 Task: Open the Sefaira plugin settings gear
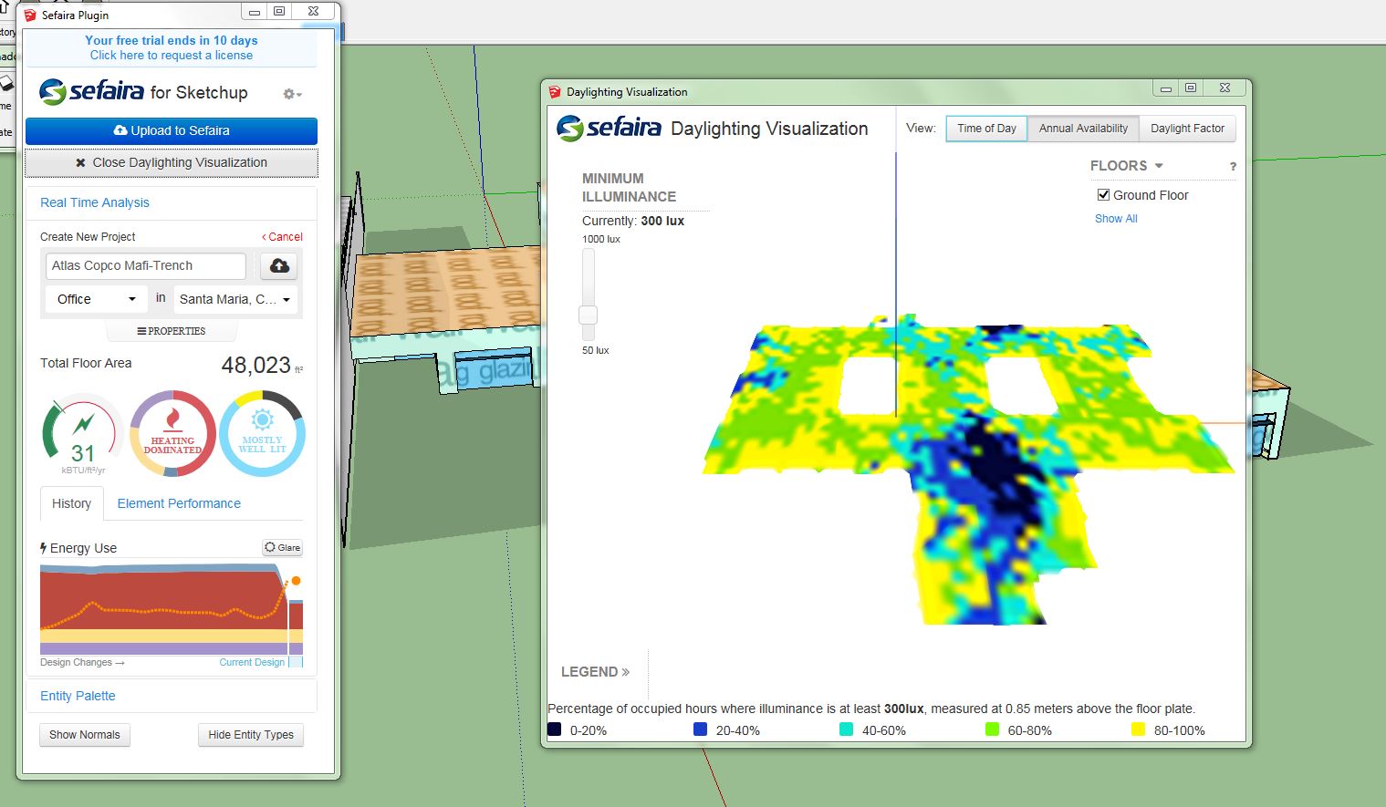point(292,94)
